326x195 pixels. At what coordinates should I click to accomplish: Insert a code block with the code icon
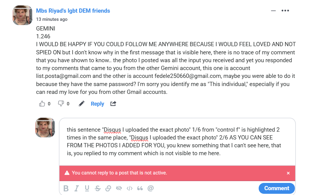(x=129, y=189)
